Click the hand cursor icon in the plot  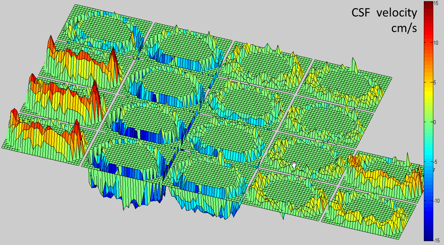[294, 165]
